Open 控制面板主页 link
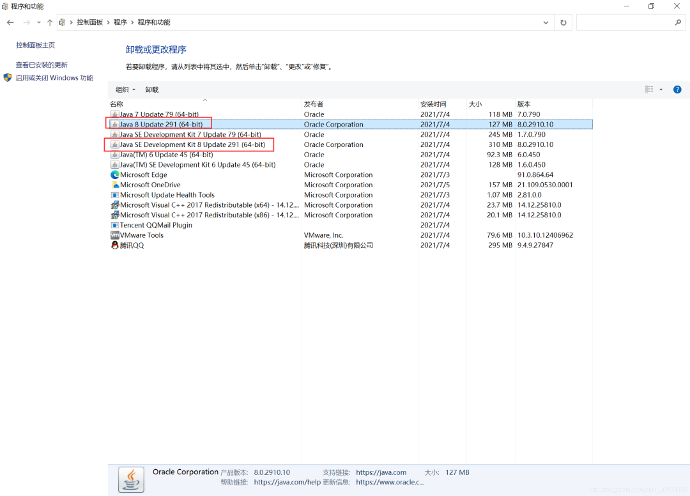Screen dimensions: 690x496 pyautogui.click(x=36, y=45)
